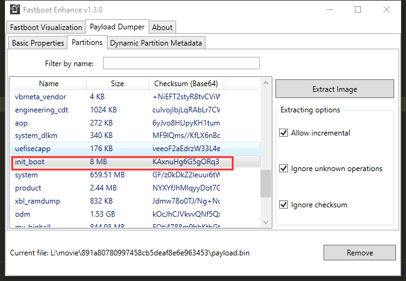The width and height of the screenshot is (406, 281).
Task: Select the aop partition row
Action: (x=135, y=122)
